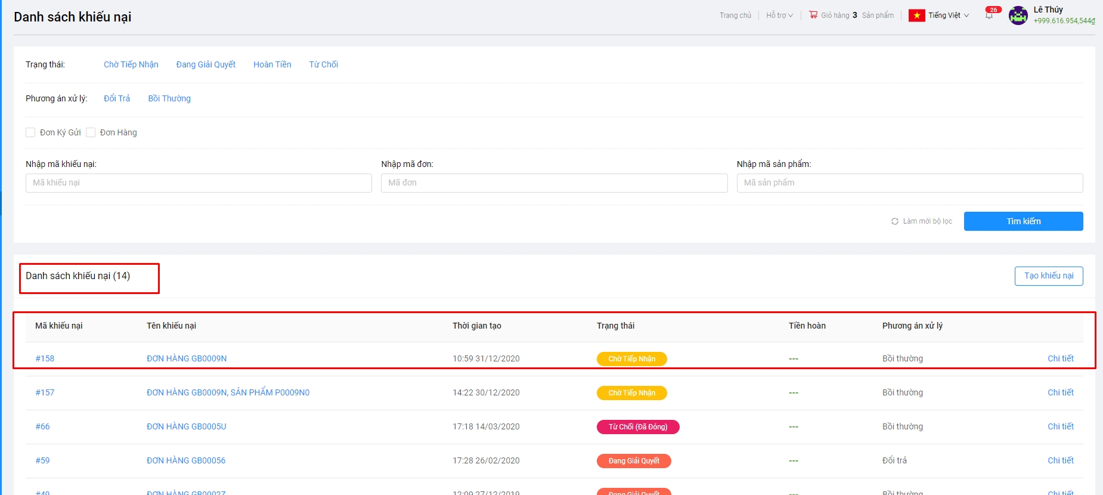Click the Vietnam flag icon
The width and height of the screenshot is (1103, 495).
coord(916,16)
